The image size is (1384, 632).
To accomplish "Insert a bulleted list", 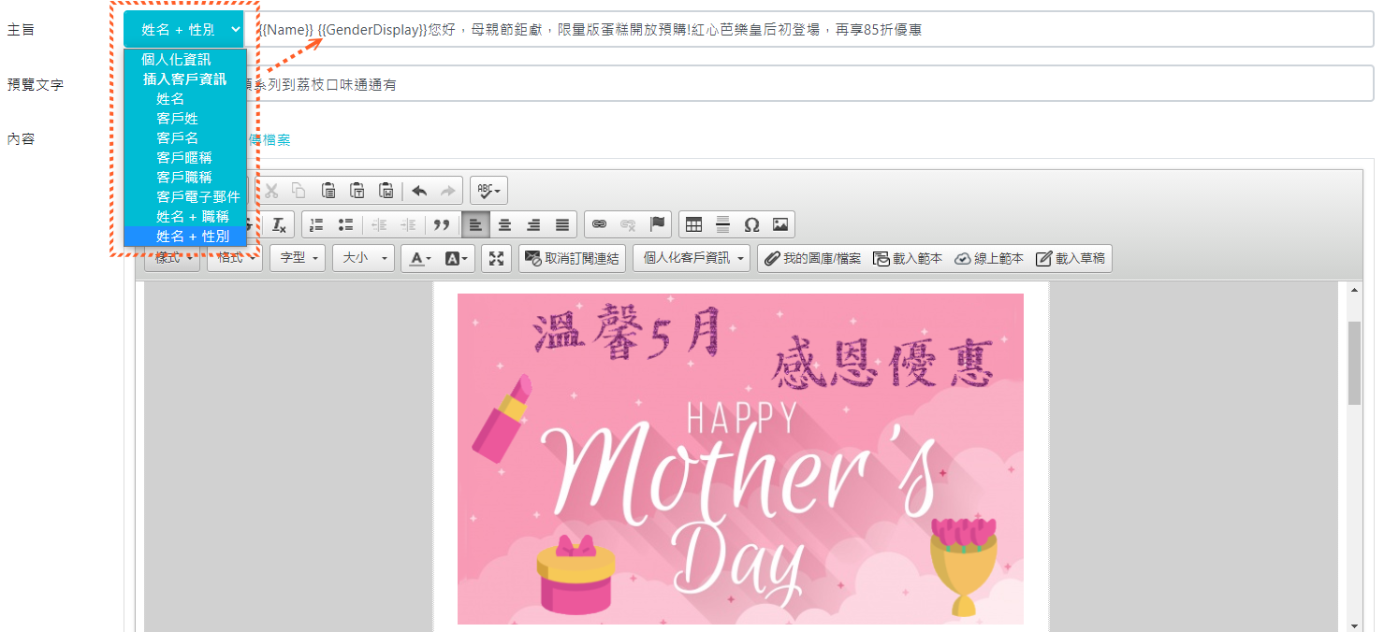I will [345, 224].
